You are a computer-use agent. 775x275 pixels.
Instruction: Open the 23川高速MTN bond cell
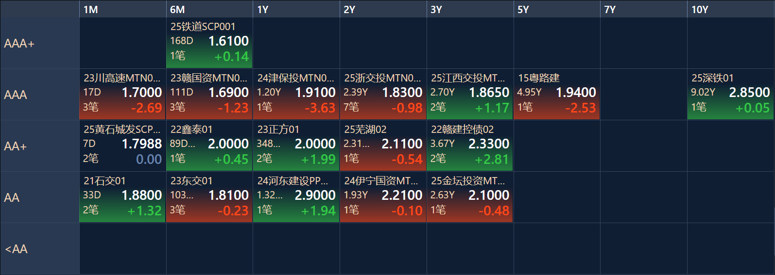click(122, 95)
